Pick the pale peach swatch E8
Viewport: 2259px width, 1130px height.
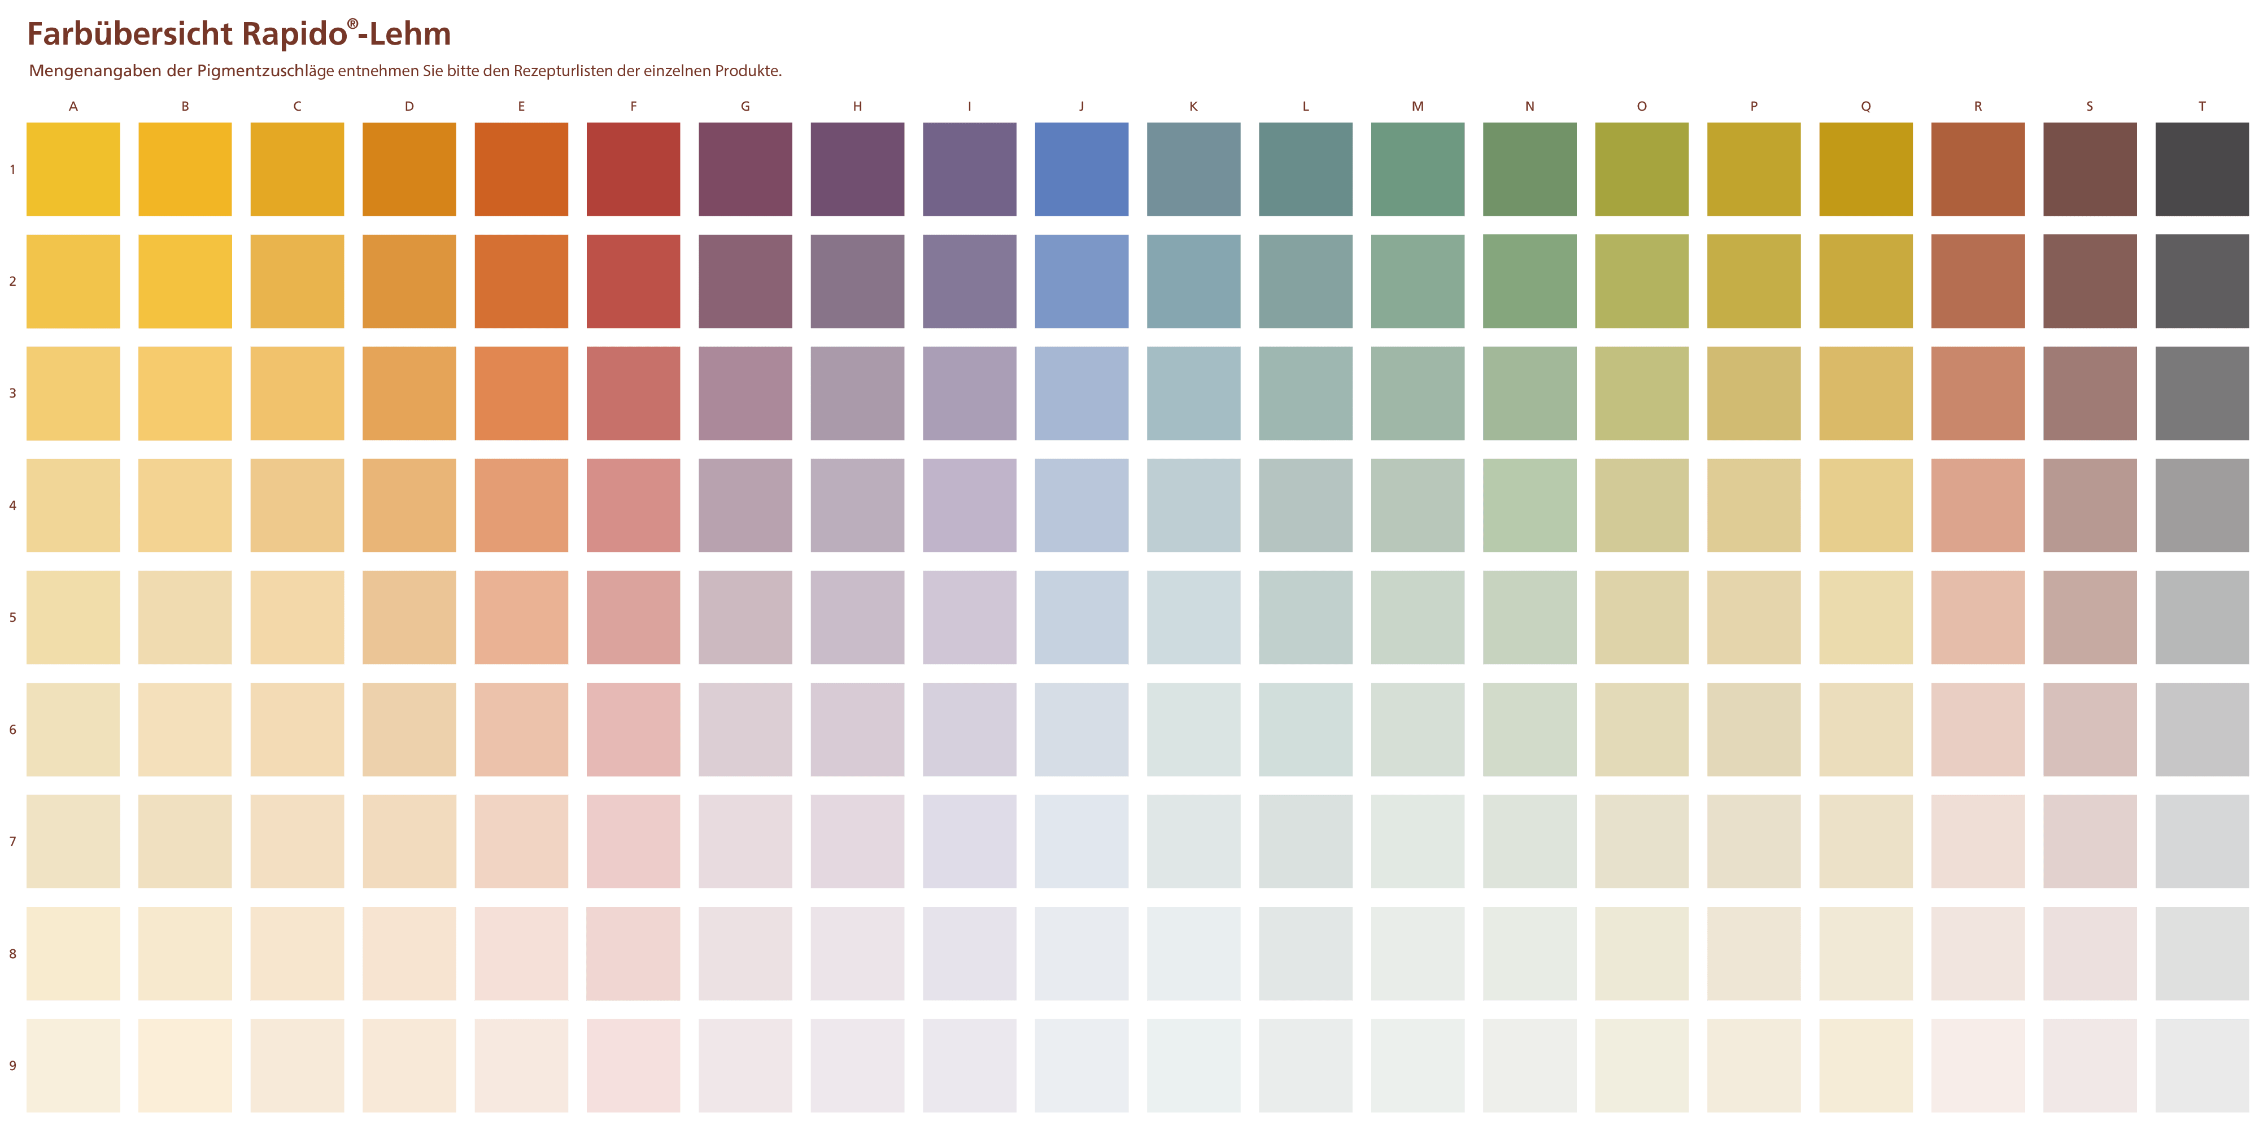pos(521,954)
